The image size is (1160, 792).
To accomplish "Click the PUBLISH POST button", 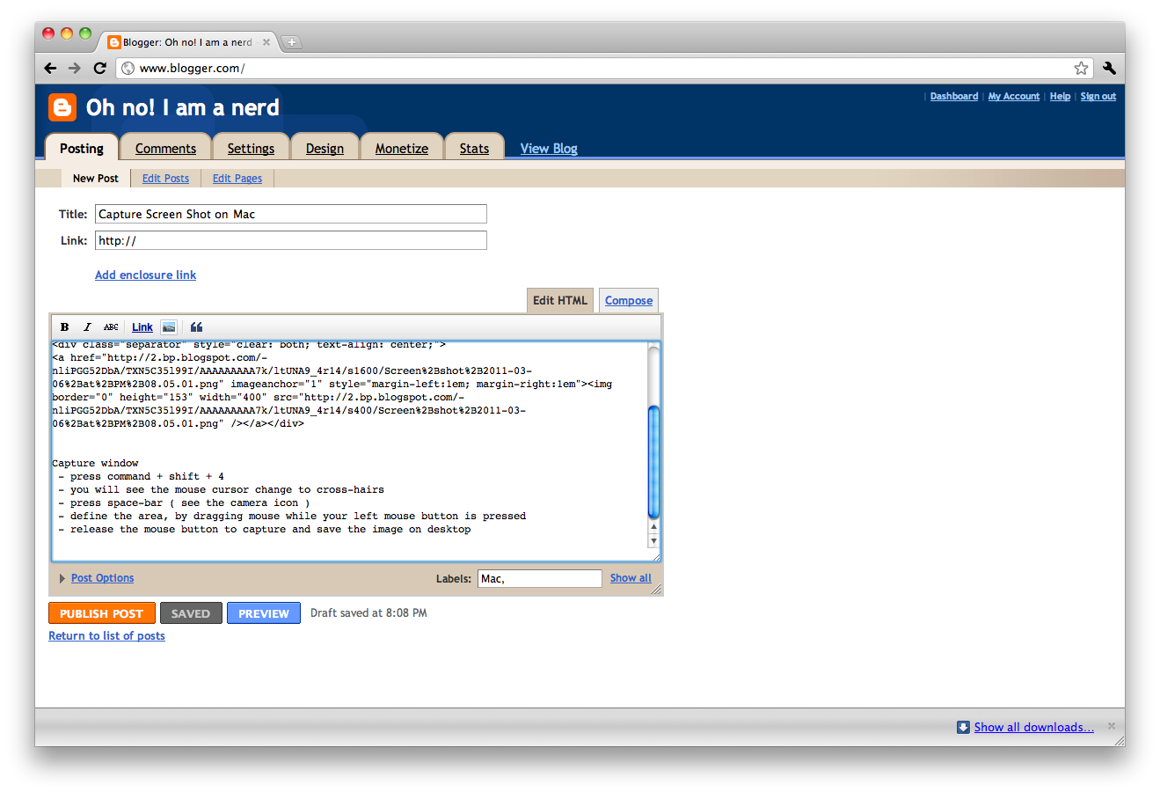I will click(102, 613).
